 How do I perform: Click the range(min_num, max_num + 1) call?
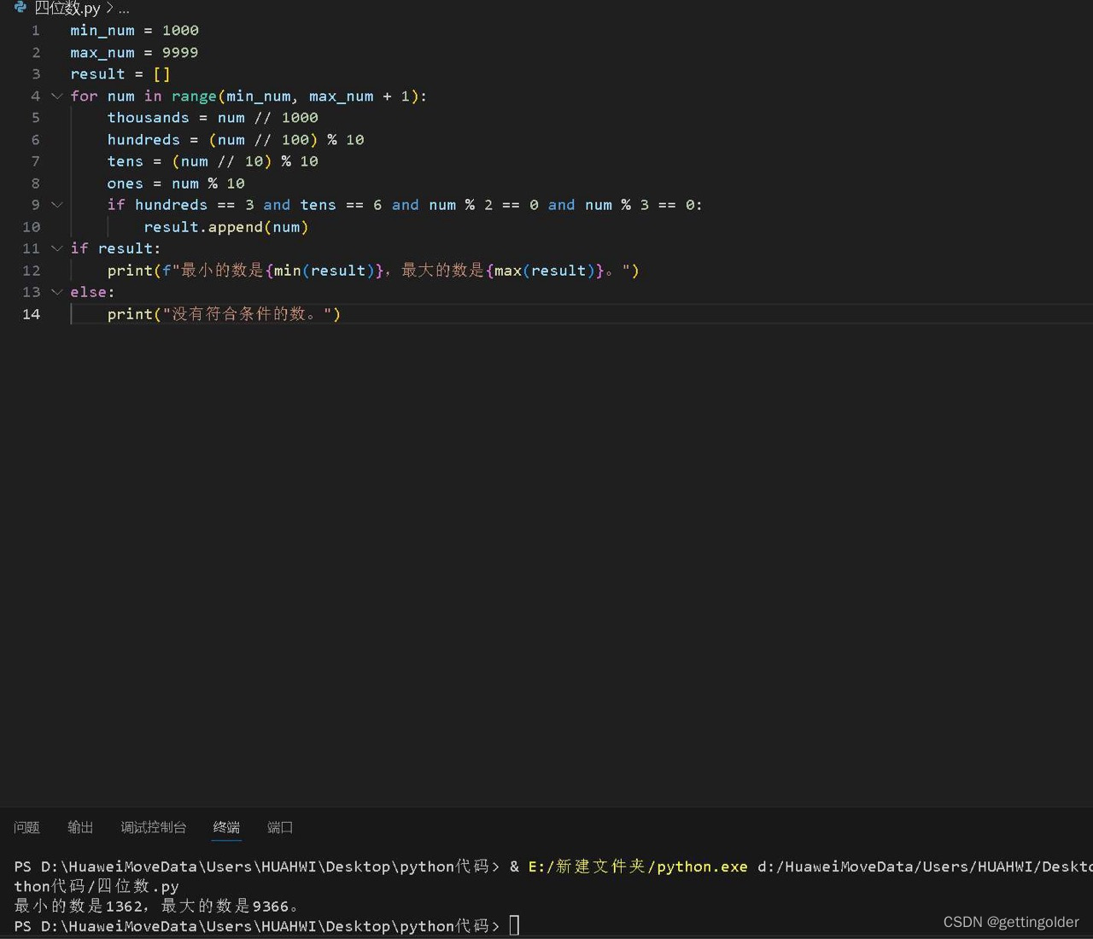click(295, 96)
